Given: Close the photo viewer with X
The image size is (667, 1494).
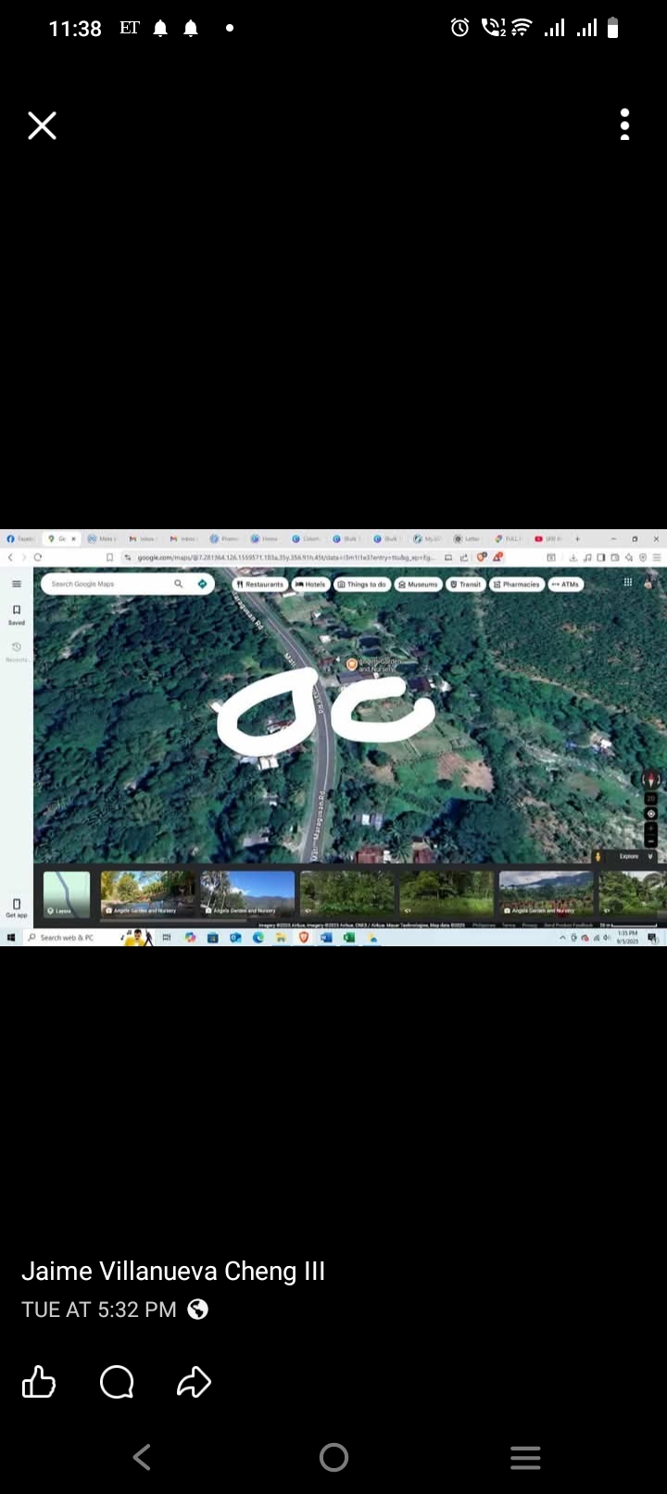Looking at the screenshot, I should 42,125.
